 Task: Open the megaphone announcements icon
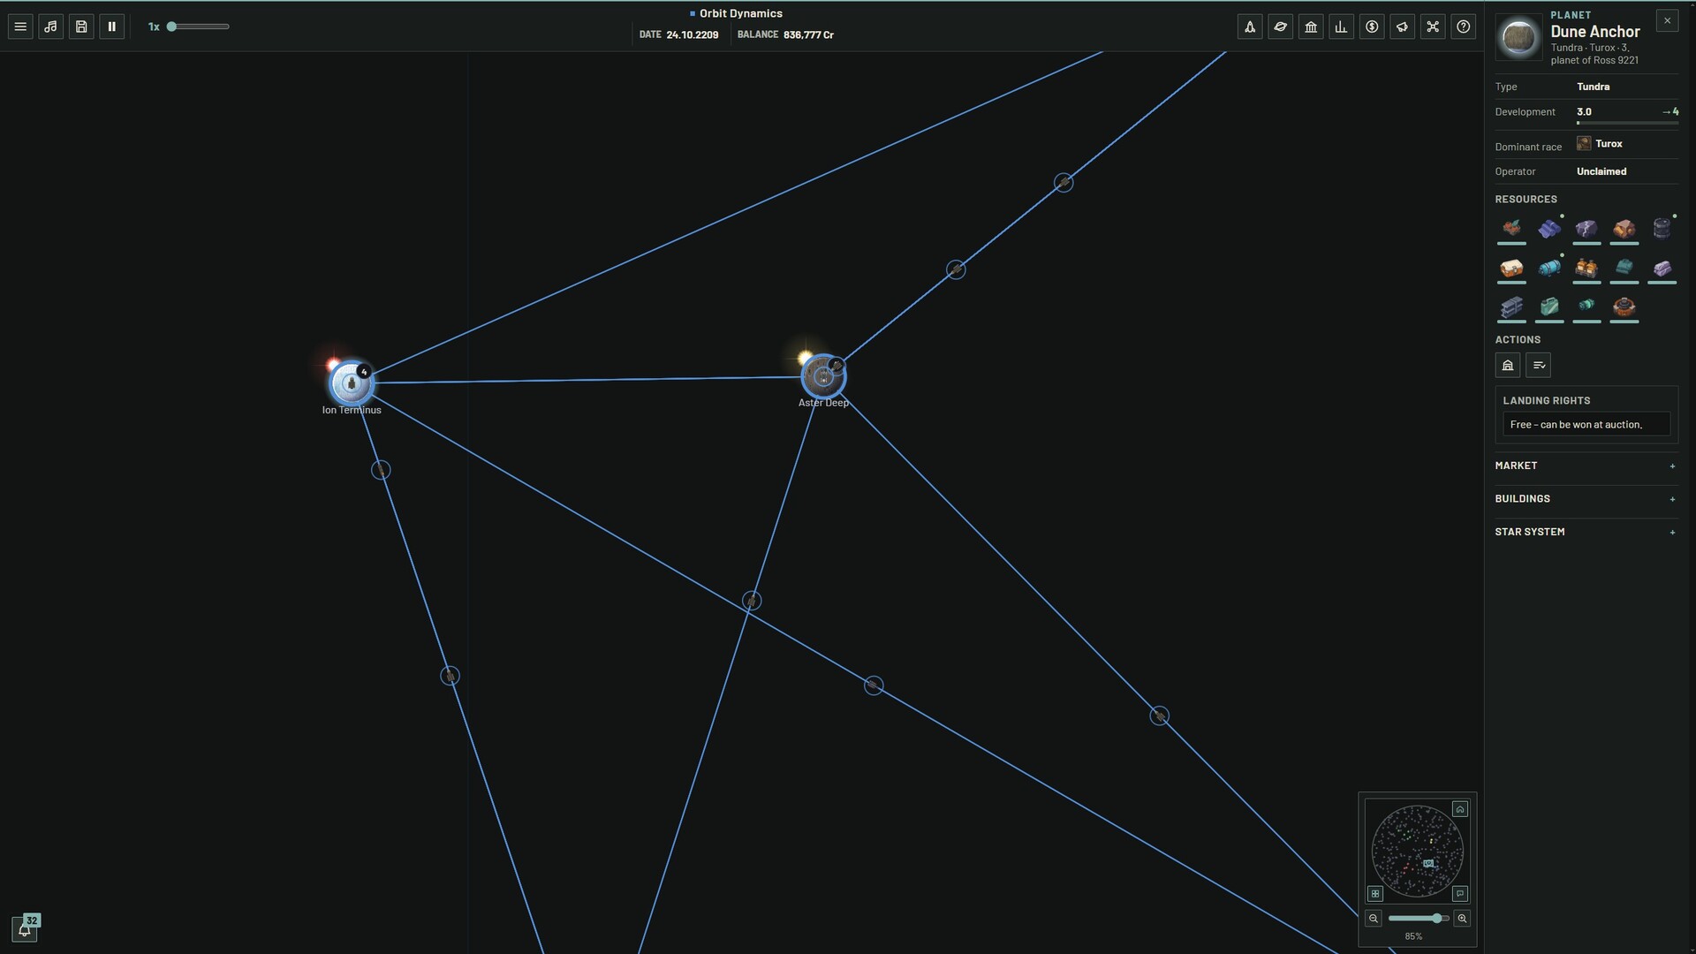1402,26
